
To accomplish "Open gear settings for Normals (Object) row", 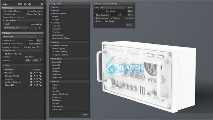I will (31, 76).
